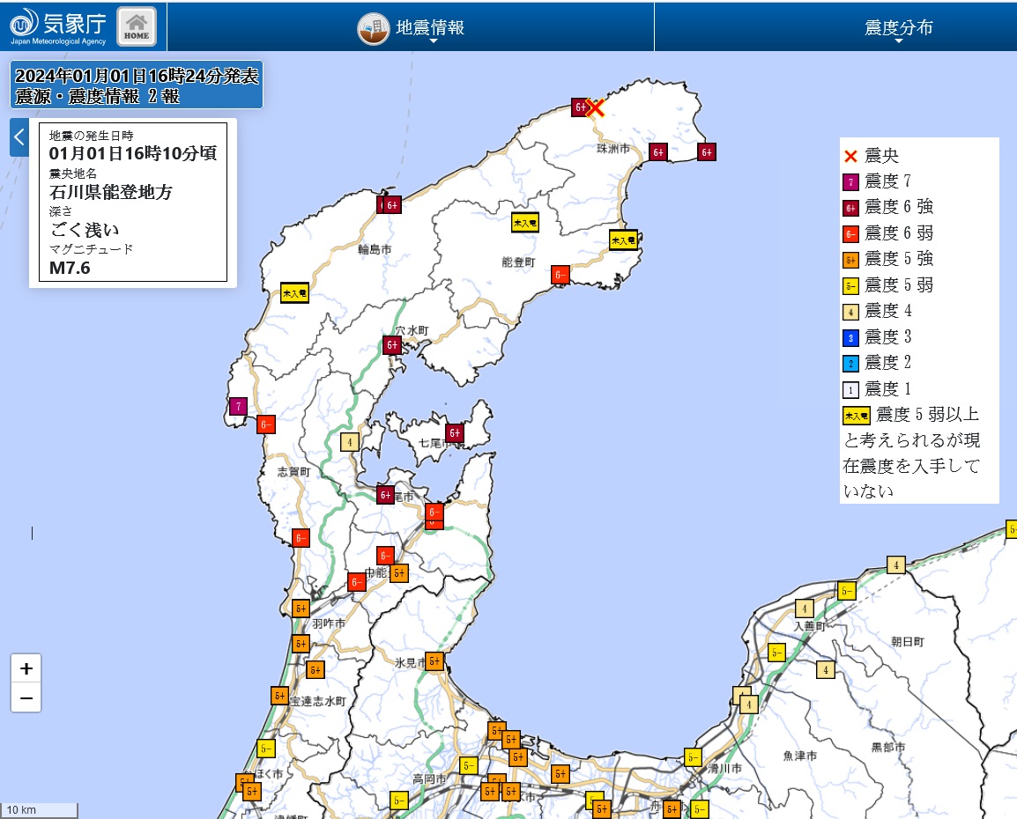Select the 6+ marker above 七尾市 label
Screen dimensions: 1017x819
pyautogui.click(x=454, y=432)
